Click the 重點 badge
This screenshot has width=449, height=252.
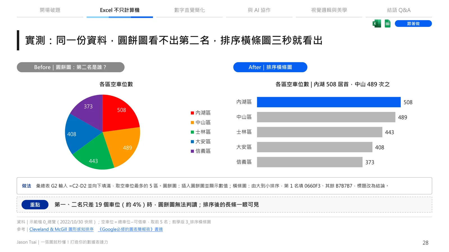[x=35, y=205]
